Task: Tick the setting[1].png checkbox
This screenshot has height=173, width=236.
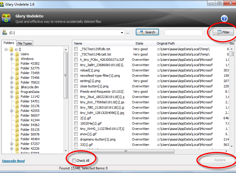Action: (x=76, y=81)
